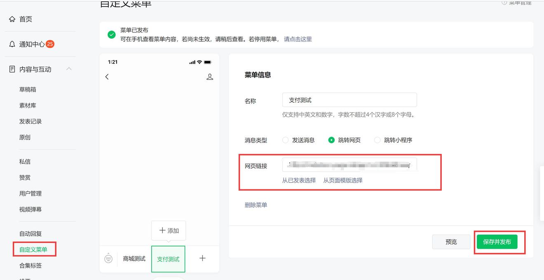Select the 发送消息 radio option
The height and width of the screenshot is (280, 544).
tap(285, 140)
